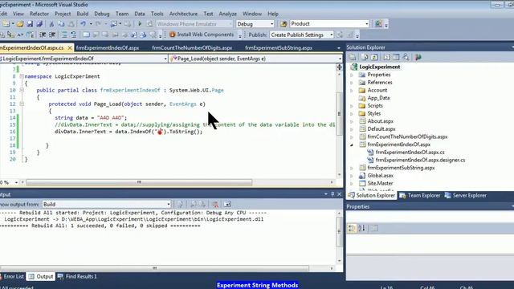
Task: Select Global.asax in Solution Explorer
Action: click(380, 176)
